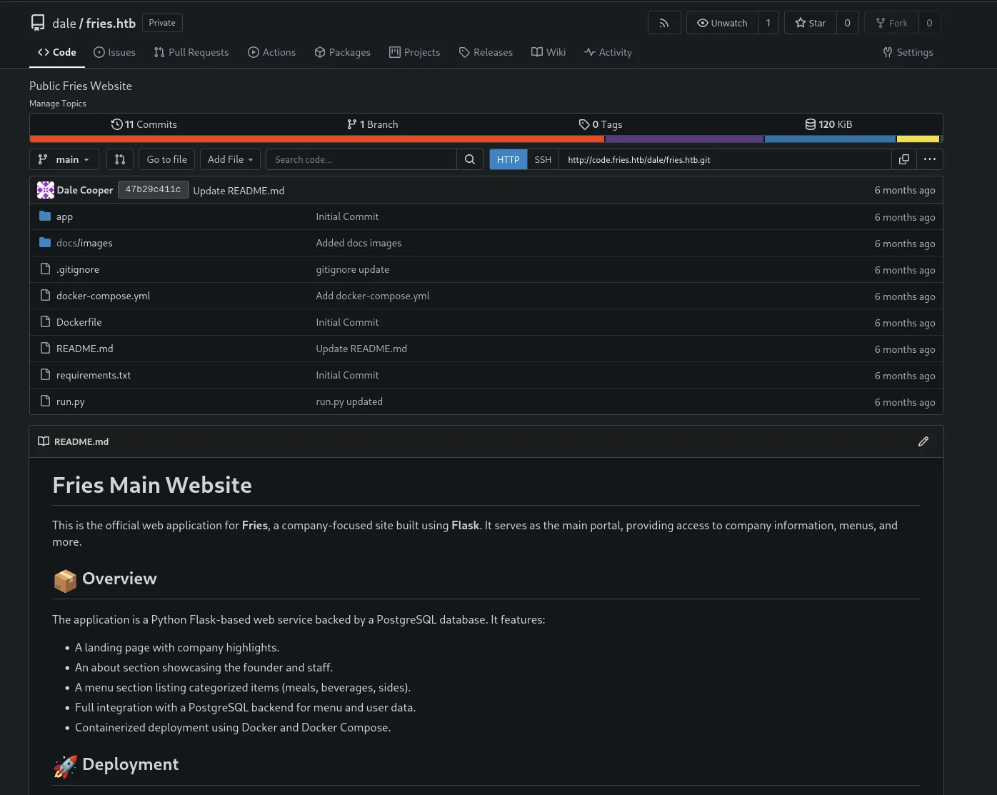
Task: Open the three-dots more operations menu
Action: click(x=929, y=159)
